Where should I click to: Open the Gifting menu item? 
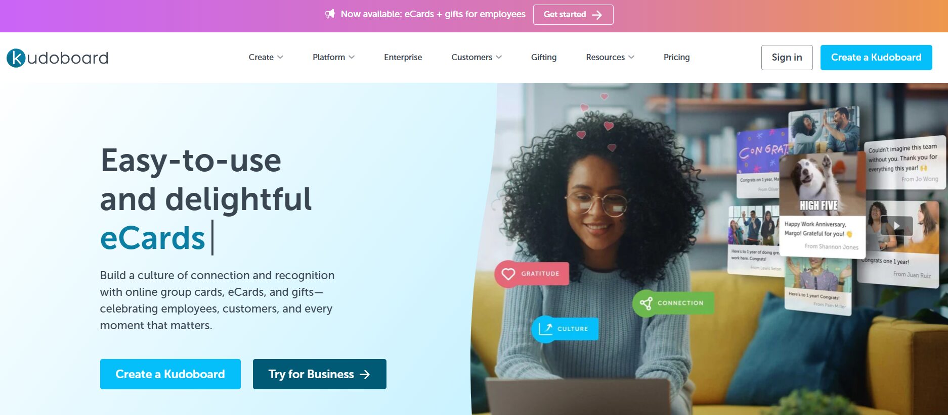click(544, 57)
